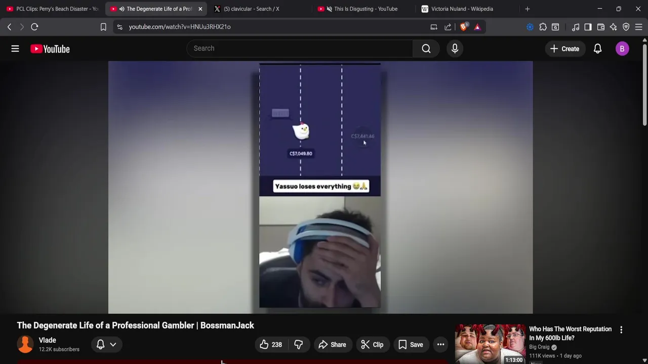Click the video title text
The height and width of the screenshot is (364, 648).
136,326
